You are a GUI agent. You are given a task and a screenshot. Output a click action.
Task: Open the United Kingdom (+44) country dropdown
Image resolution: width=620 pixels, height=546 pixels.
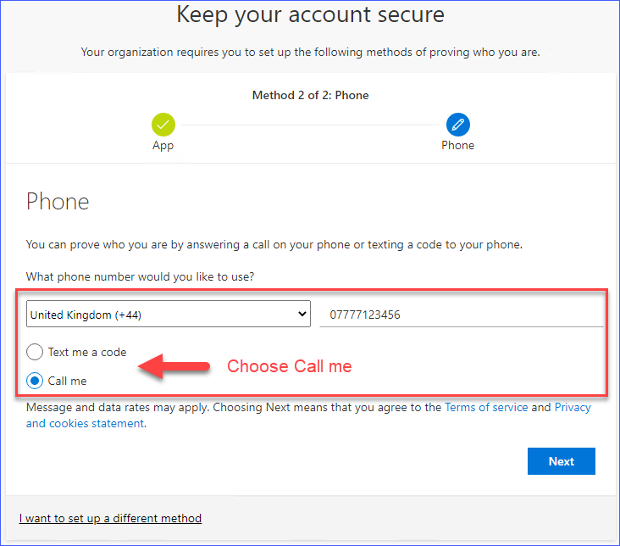(168, 315)
